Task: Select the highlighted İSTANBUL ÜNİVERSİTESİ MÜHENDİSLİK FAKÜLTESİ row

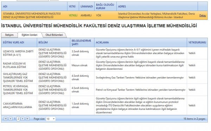Action: click(x=104, y=15)
